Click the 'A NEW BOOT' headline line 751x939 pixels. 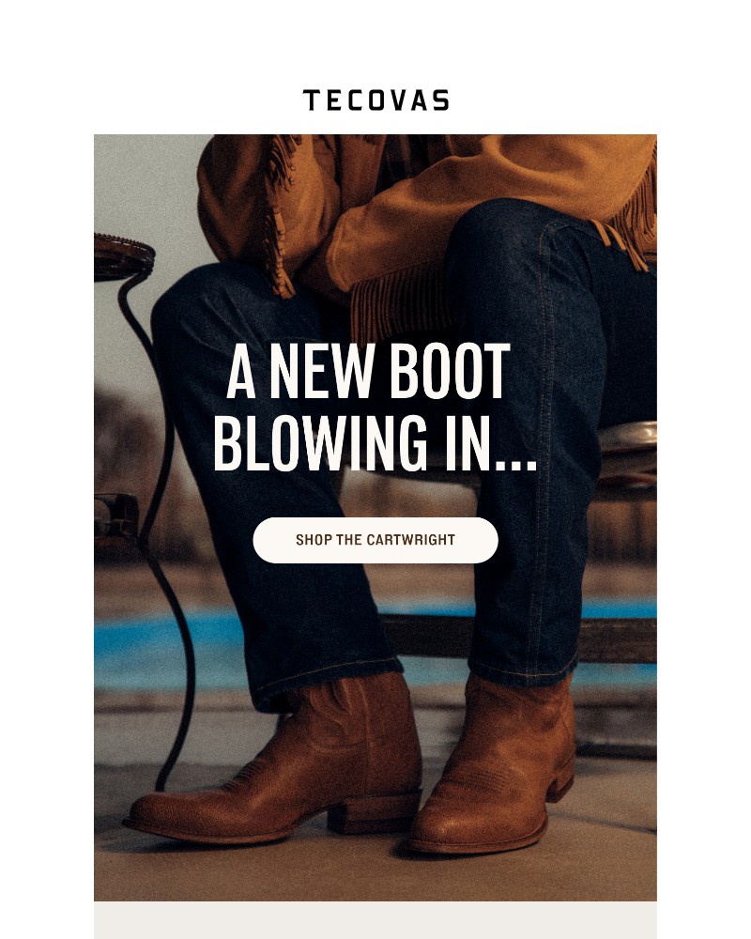click(x=368, y=371)
